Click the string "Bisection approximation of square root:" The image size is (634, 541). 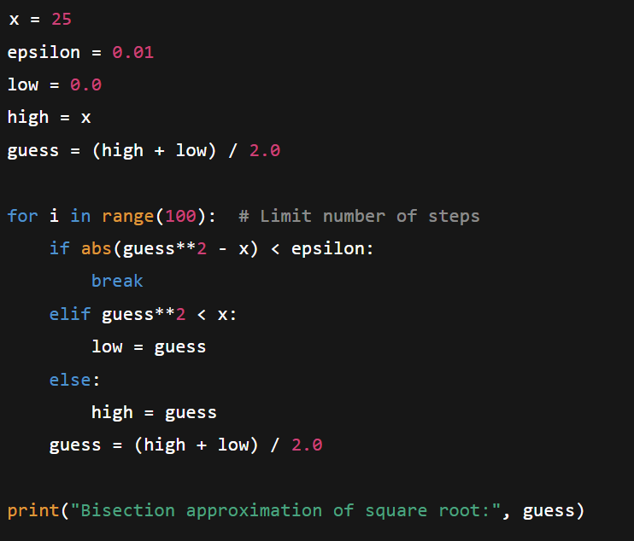286,511
